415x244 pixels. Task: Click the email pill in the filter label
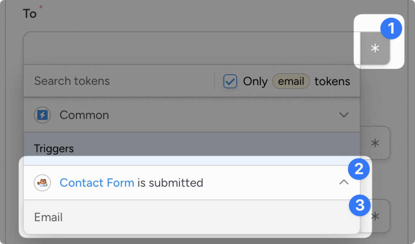[x=291, y=81]
